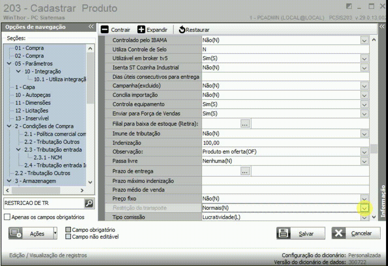The image size is (388, 266).
Task: Open Controla equipamento dropdown arrow
Action: 364,104
